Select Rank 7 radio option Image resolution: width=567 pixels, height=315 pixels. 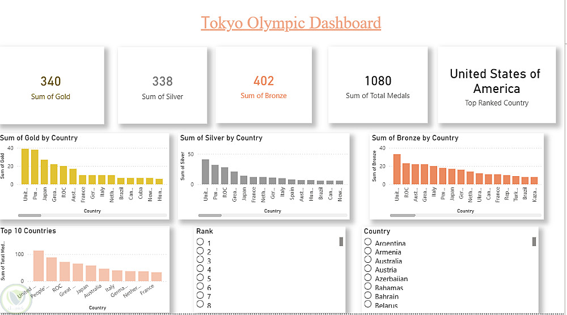click(x=200, y=295)
